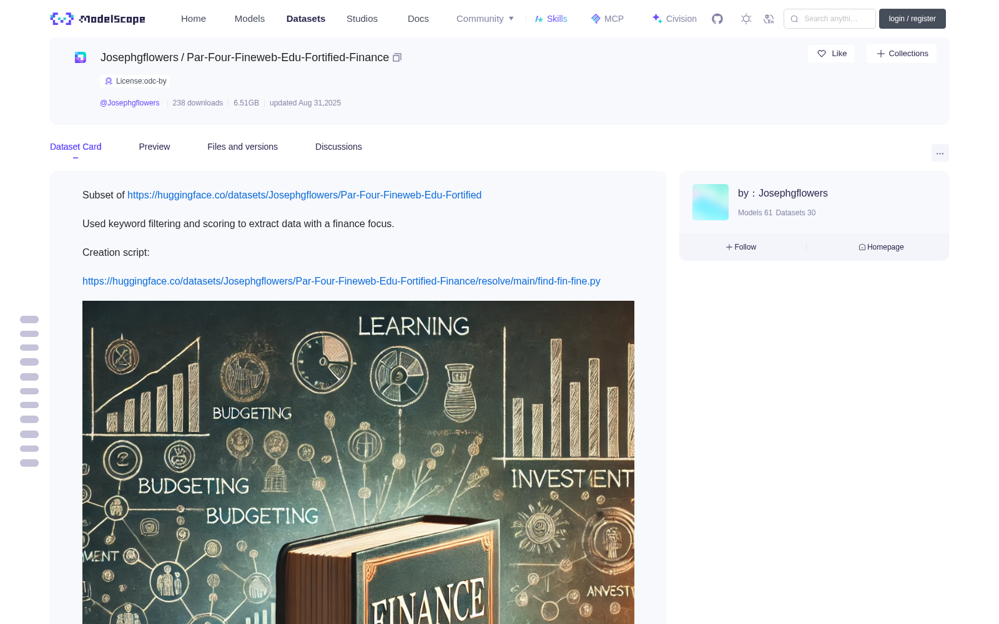Click the Josephgflowers owner name in title

click(x=139, y=57)
